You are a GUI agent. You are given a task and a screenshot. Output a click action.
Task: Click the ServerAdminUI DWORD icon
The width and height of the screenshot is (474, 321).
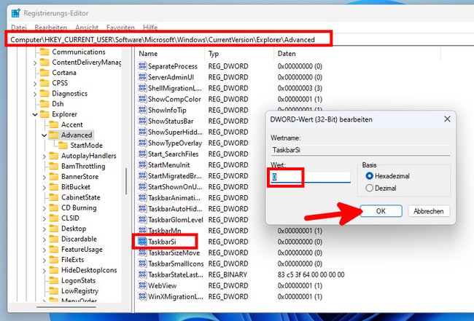[142, 77]
